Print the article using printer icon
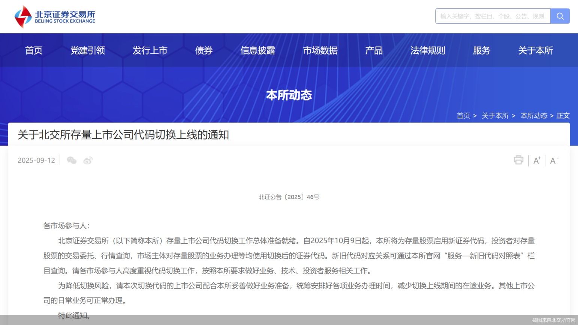578x325 pixels. [x=518, y=160]
